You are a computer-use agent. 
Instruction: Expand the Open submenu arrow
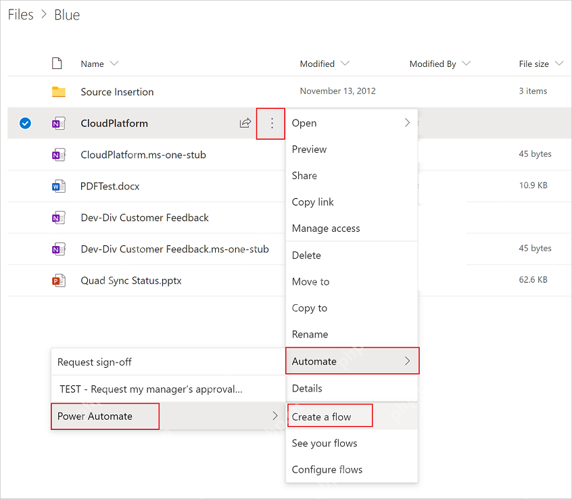(x=408, y=122)
